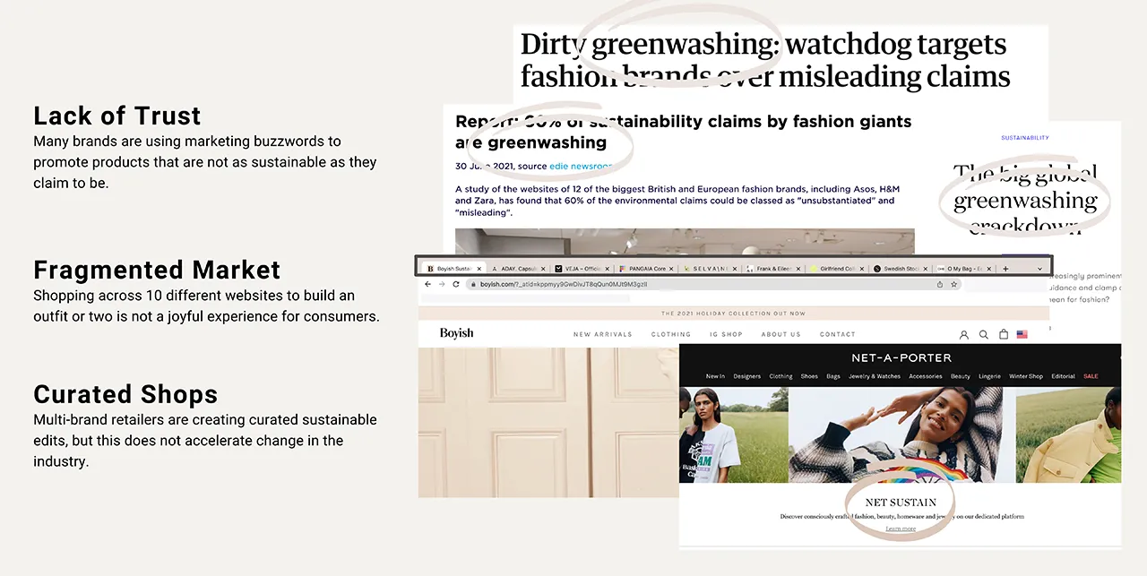This screenshot has height=576, width=1147.
Task: Close the VEJA Official tab
Action: (607, 268)
